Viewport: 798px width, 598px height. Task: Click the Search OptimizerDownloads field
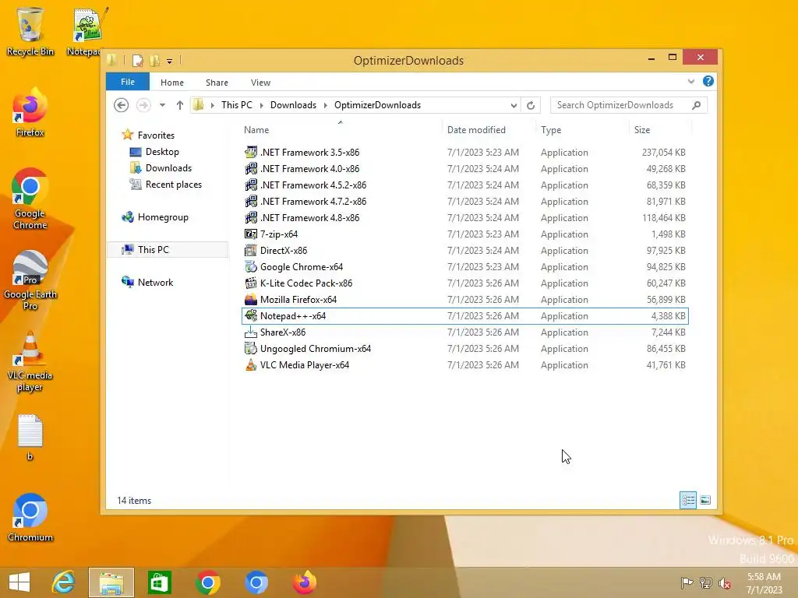pos(629,105)
